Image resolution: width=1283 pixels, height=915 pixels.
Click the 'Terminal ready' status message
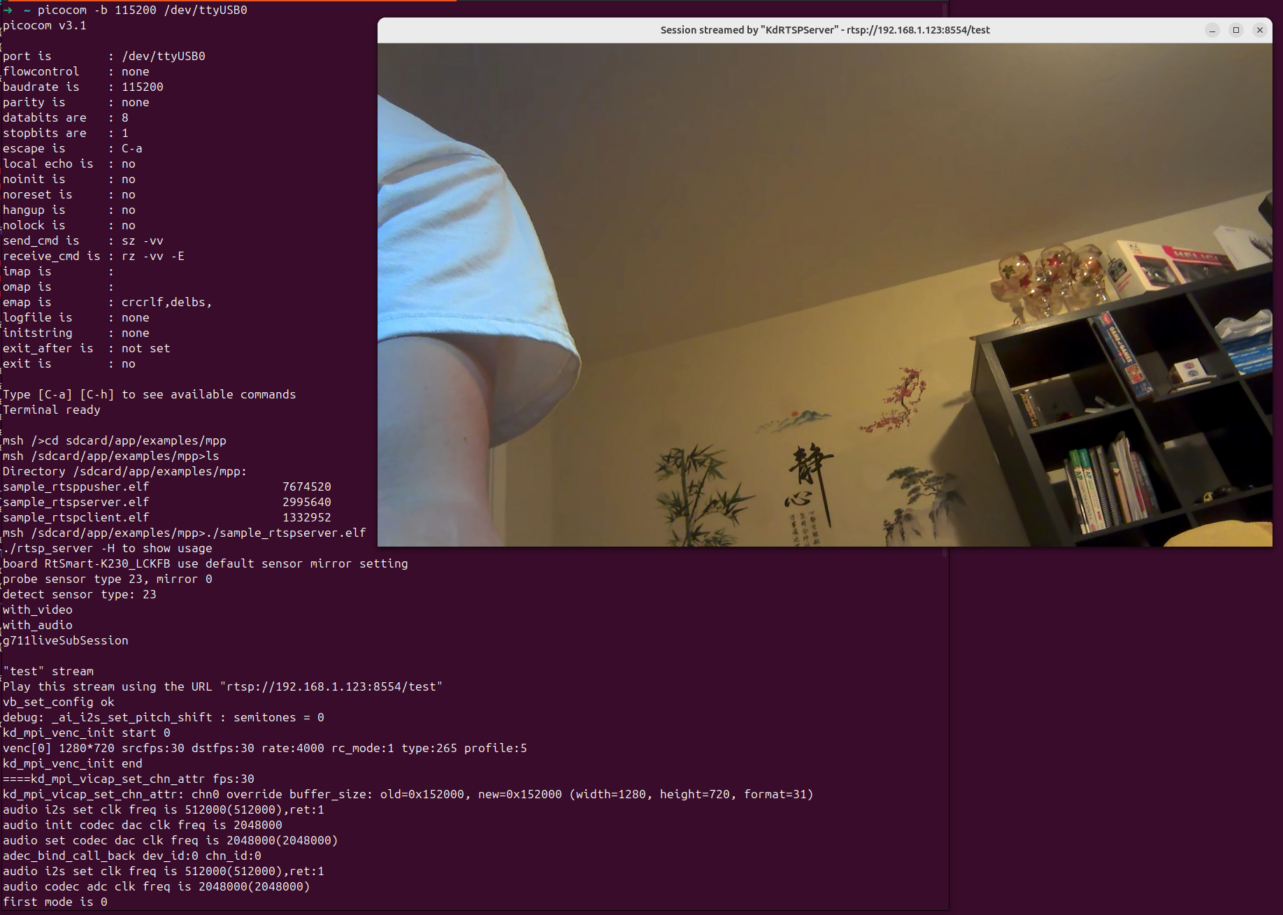coord(51,410)
